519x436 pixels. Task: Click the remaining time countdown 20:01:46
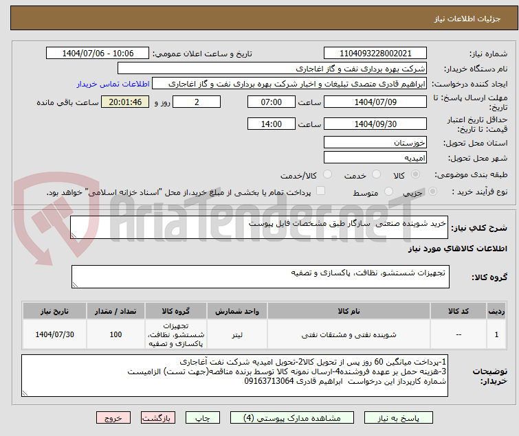tap(125, 102)
